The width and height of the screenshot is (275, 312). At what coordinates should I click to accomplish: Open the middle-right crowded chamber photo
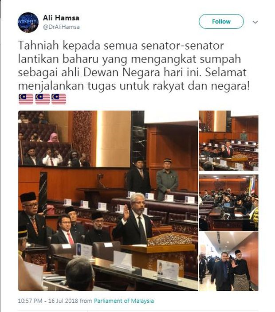228,203
